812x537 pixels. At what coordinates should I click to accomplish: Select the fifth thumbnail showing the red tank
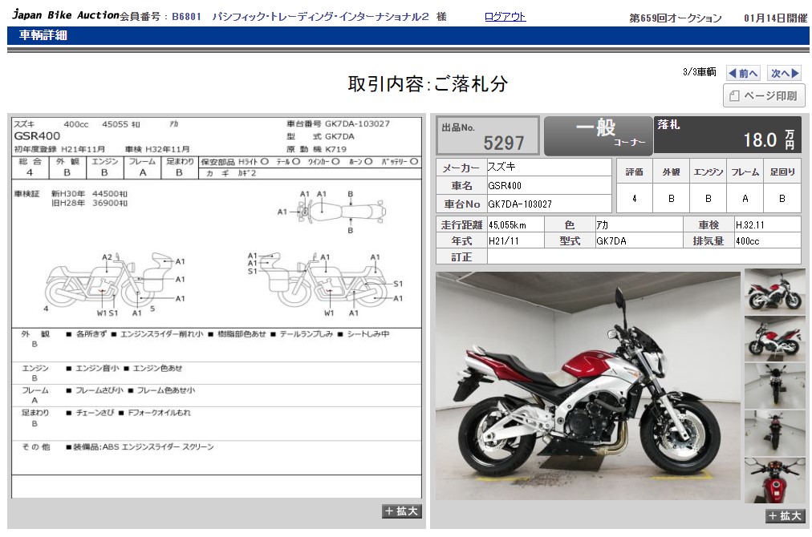pos(775,481)
